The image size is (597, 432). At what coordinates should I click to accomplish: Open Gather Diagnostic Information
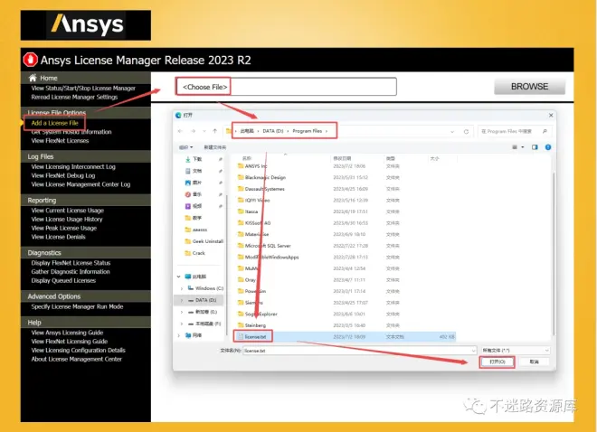pos(71,272)
